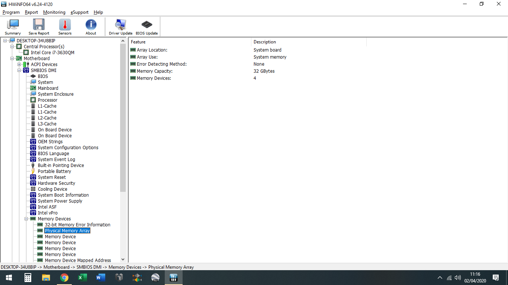
Task: Open the Calculator taskbar icon
Action: click(28, 278)
